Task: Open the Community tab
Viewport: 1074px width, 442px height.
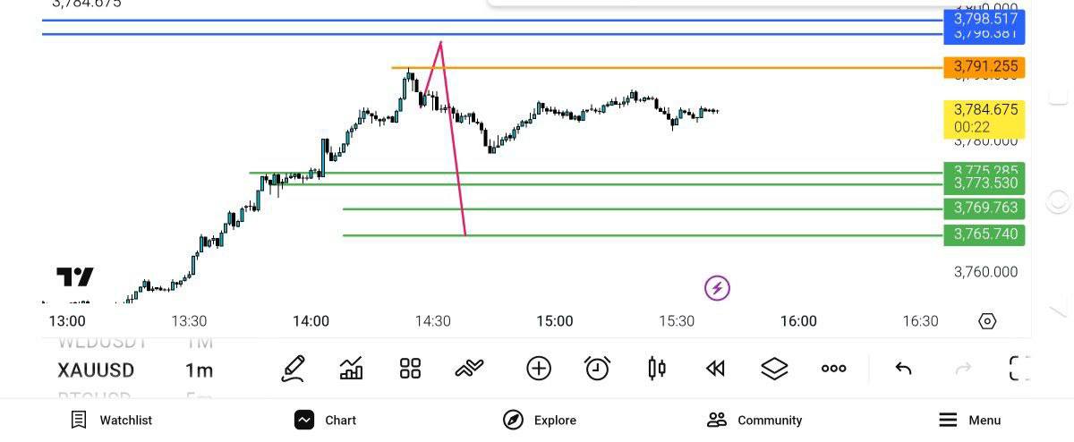Action: [754, 420]
